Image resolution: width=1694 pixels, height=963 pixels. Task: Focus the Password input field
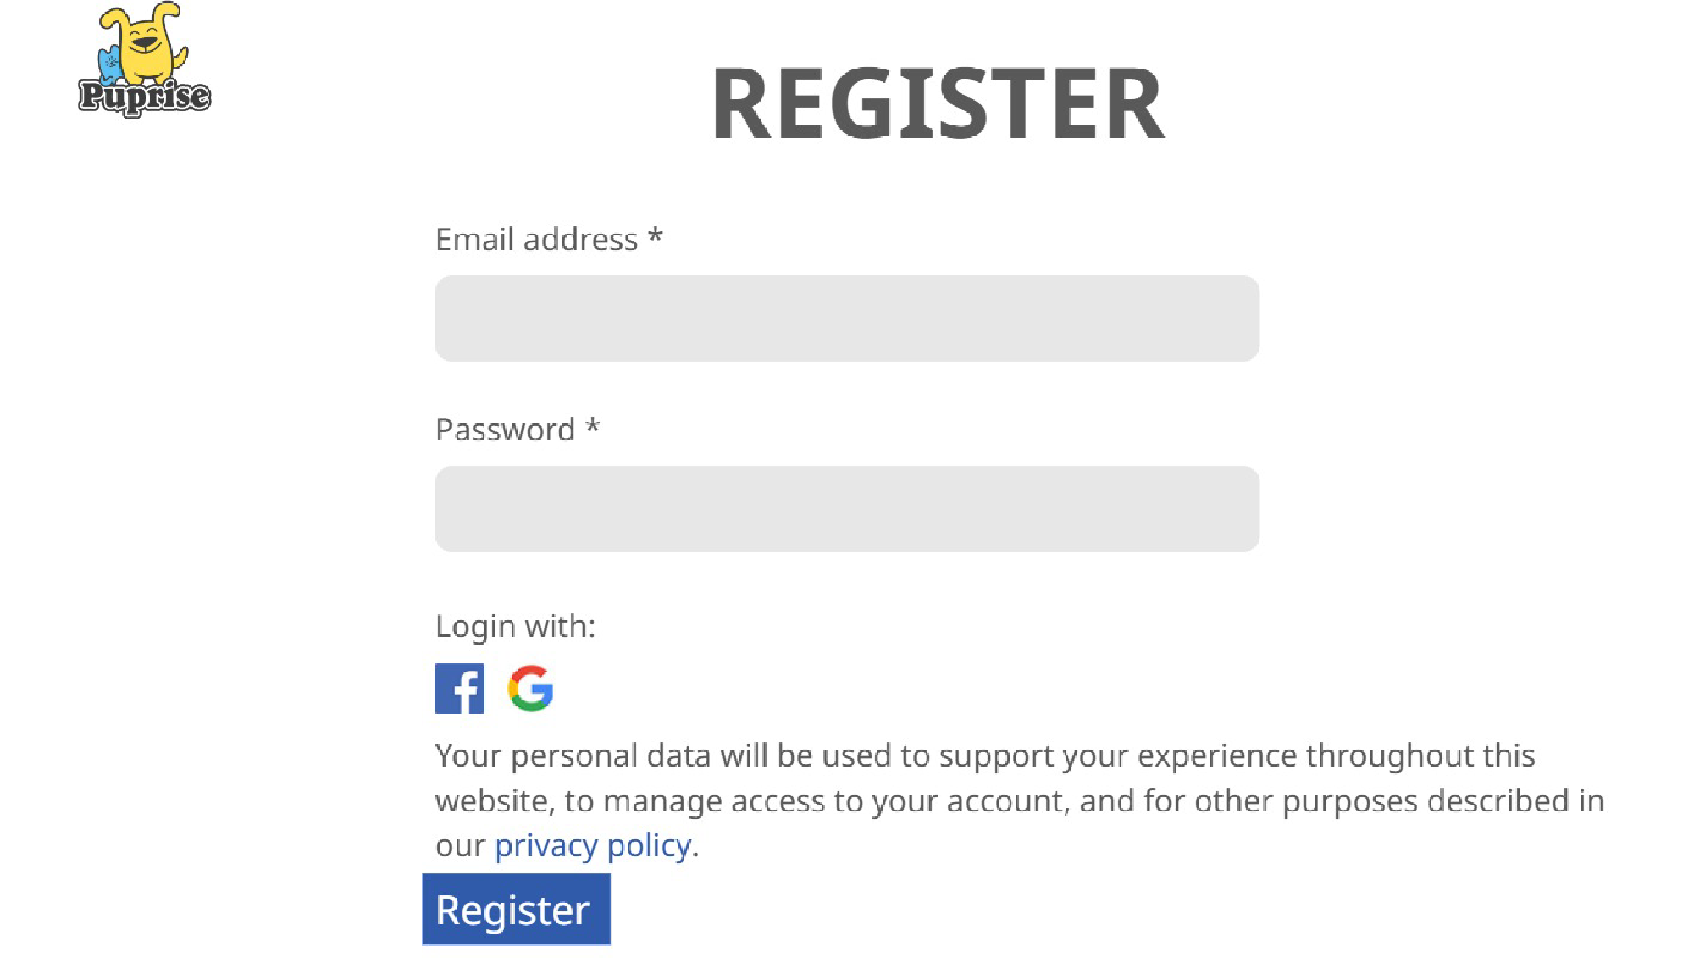coord(847,509)
